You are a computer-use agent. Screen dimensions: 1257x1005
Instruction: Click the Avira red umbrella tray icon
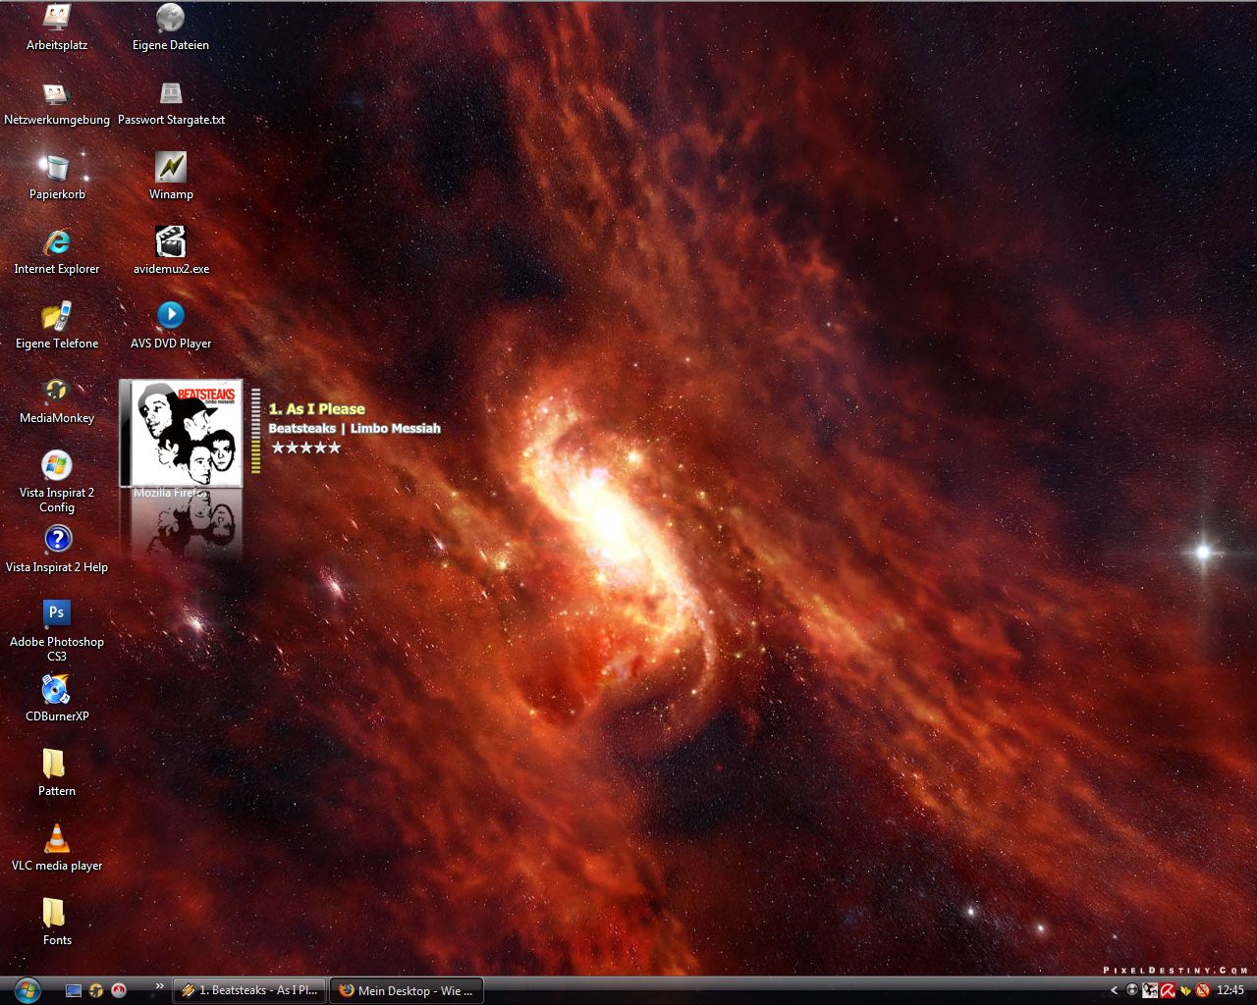click(1168, 990)
